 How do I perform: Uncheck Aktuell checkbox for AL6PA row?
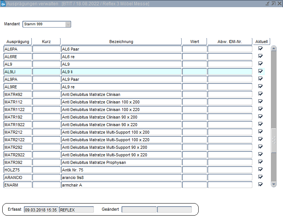click(x=260, y=49)
